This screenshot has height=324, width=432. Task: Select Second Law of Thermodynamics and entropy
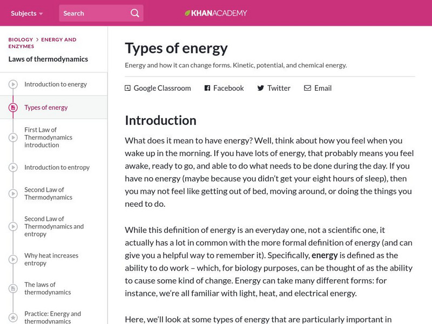(x=54, y=226)
